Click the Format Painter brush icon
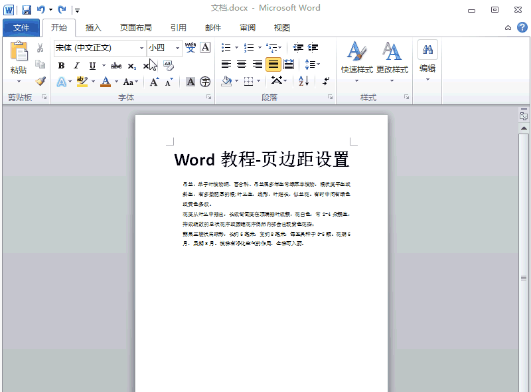This screenshot has width=531, height=392. point(40,81)
